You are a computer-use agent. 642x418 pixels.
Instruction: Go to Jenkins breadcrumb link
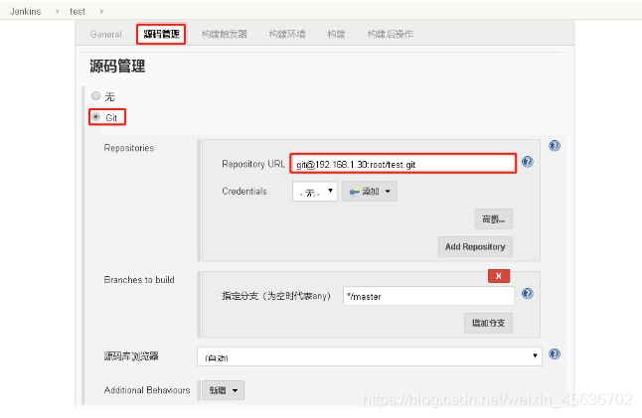[26, 12]
